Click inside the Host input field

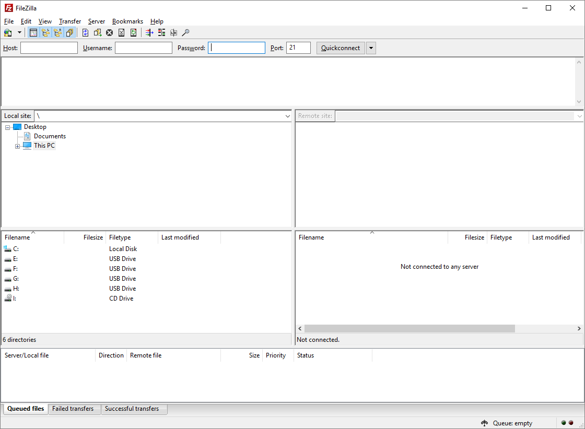pyautogui.click(x=49, y=47)
